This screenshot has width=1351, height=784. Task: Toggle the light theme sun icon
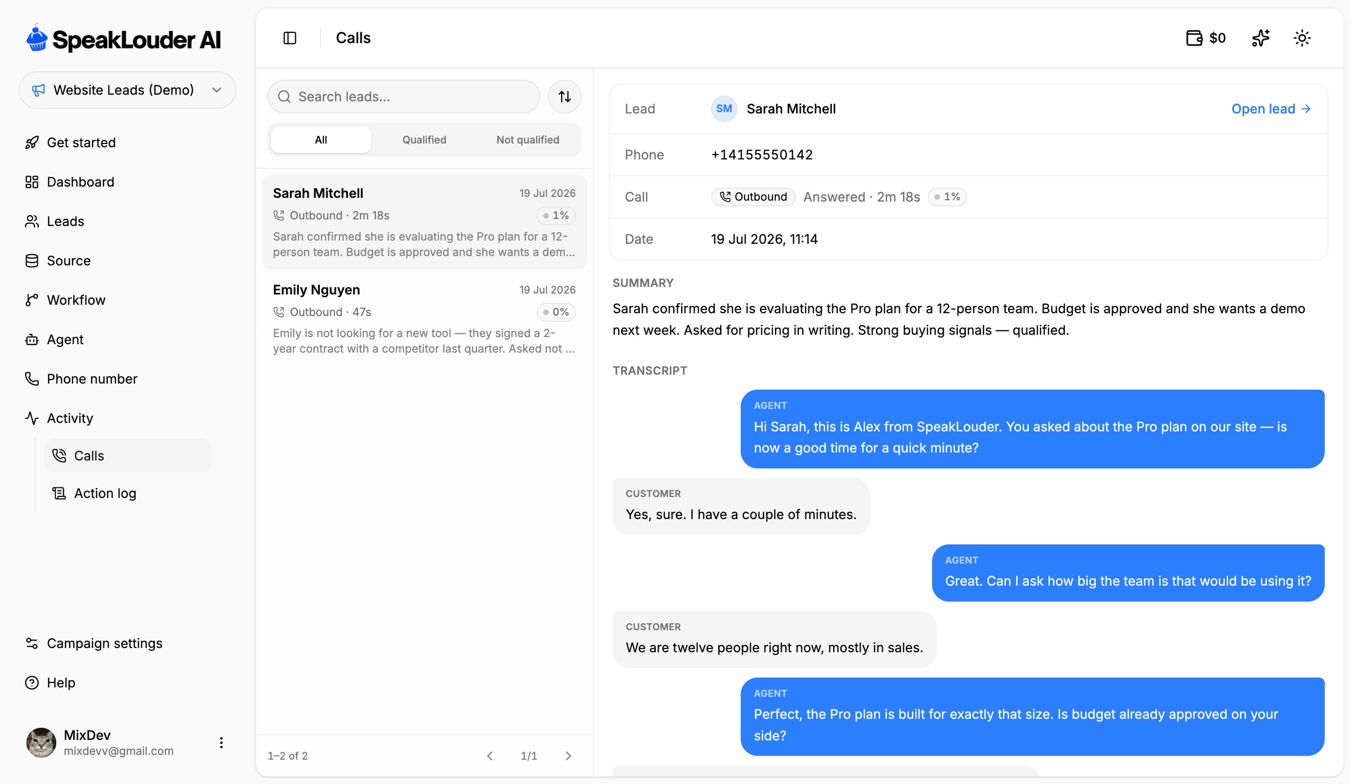click(1302, 38)
